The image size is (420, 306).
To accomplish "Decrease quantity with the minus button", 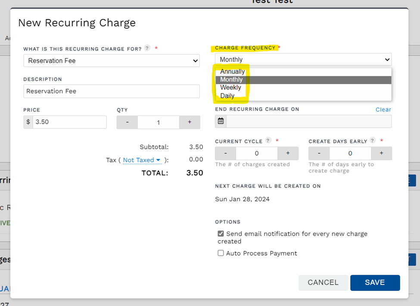I will [x=127, y=122].
